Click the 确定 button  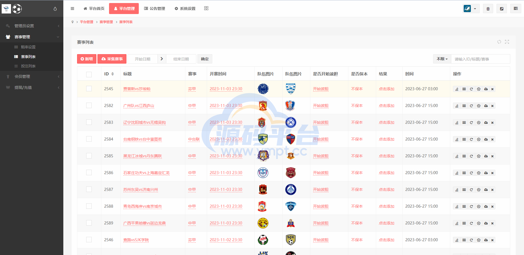pos(205,59)
